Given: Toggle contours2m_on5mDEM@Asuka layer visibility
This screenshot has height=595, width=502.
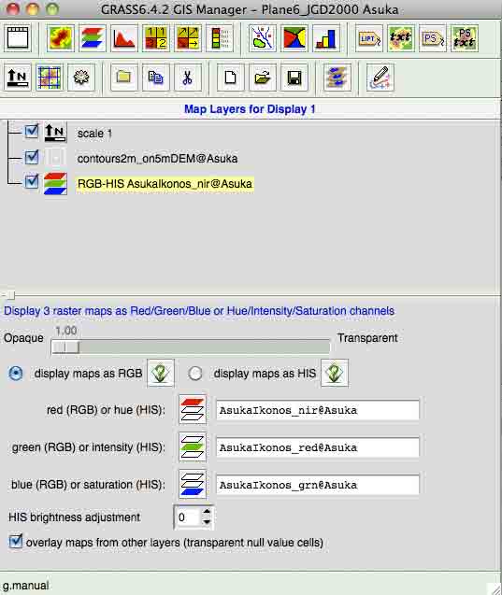Looking at the screenshot, I should 32,157.
